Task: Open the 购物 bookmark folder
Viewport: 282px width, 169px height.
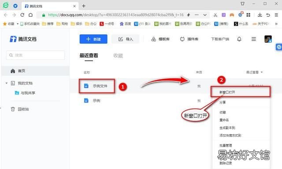Action: click(62, 24)
